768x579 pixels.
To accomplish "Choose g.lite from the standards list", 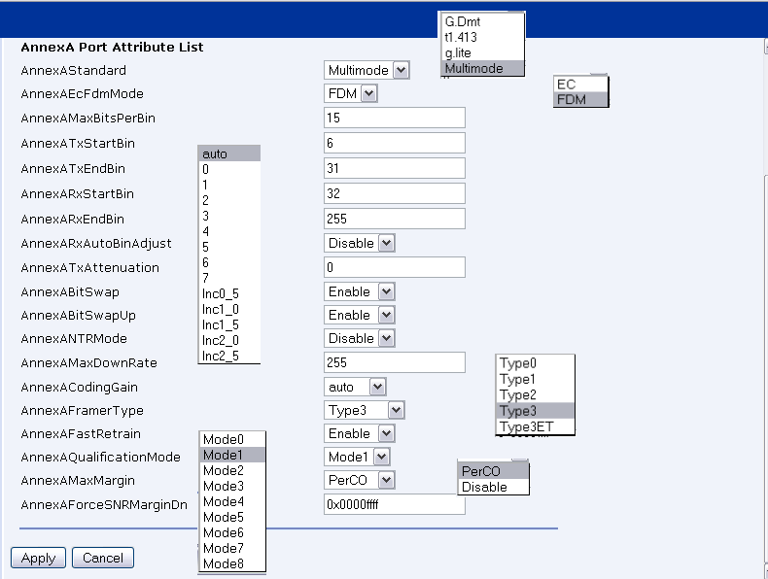I will [x=459, y=52].
